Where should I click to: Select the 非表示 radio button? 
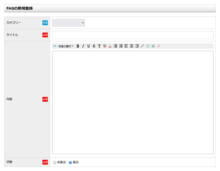coord(54,162)
